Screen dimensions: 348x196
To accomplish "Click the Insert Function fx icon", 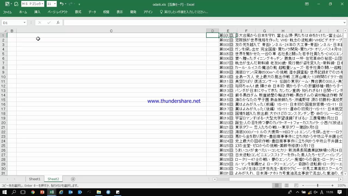I will click(58, 23).
